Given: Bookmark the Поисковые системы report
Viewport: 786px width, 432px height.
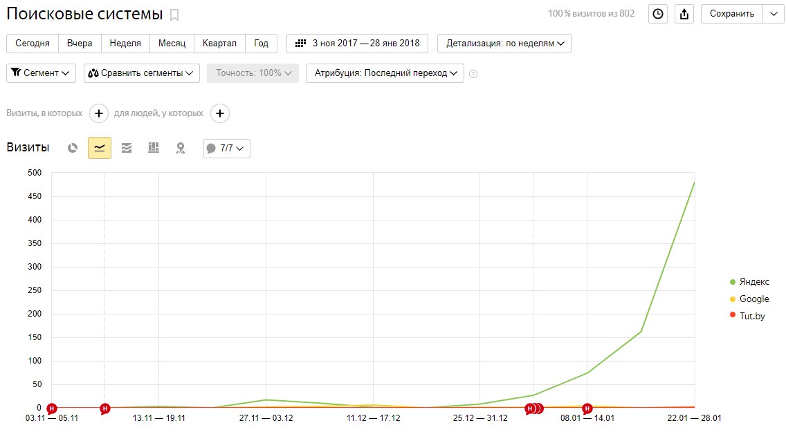Looking at the screenshot, I should coord(174,15).
